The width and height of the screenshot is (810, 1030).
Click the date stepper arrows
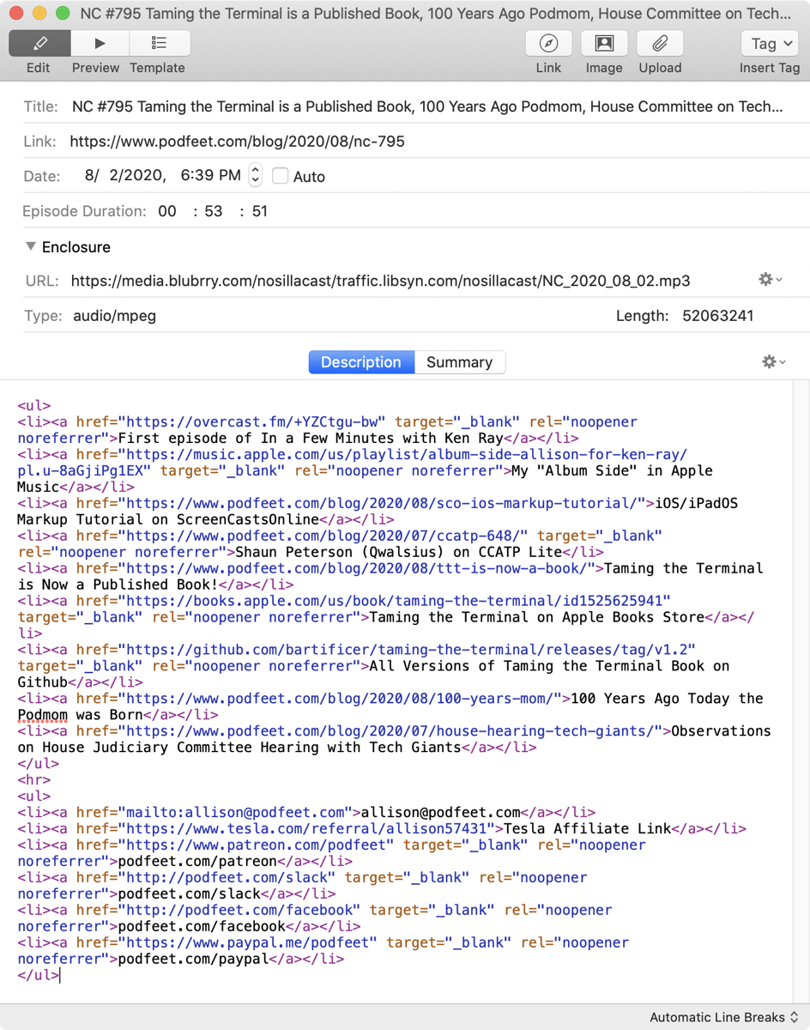[255, 175]
